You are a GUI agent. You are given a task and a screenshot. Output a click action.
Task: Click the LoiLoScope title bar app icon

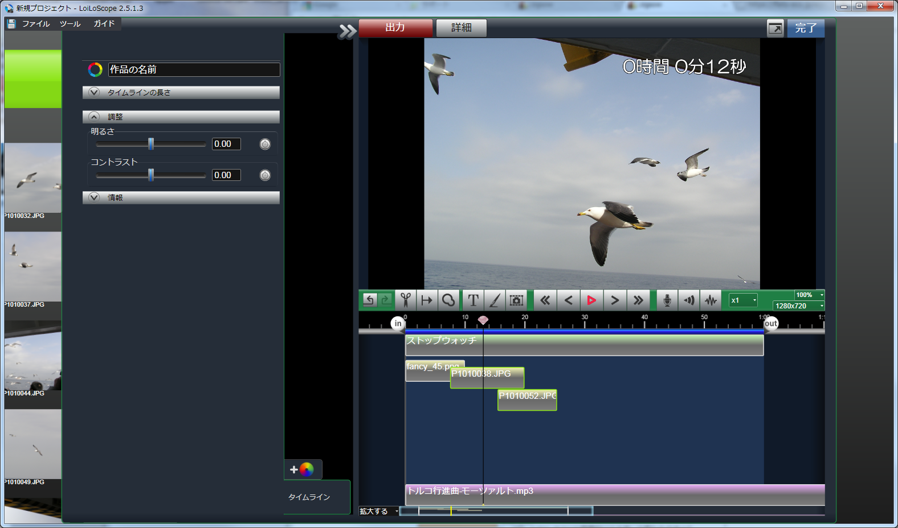(9, 8)
